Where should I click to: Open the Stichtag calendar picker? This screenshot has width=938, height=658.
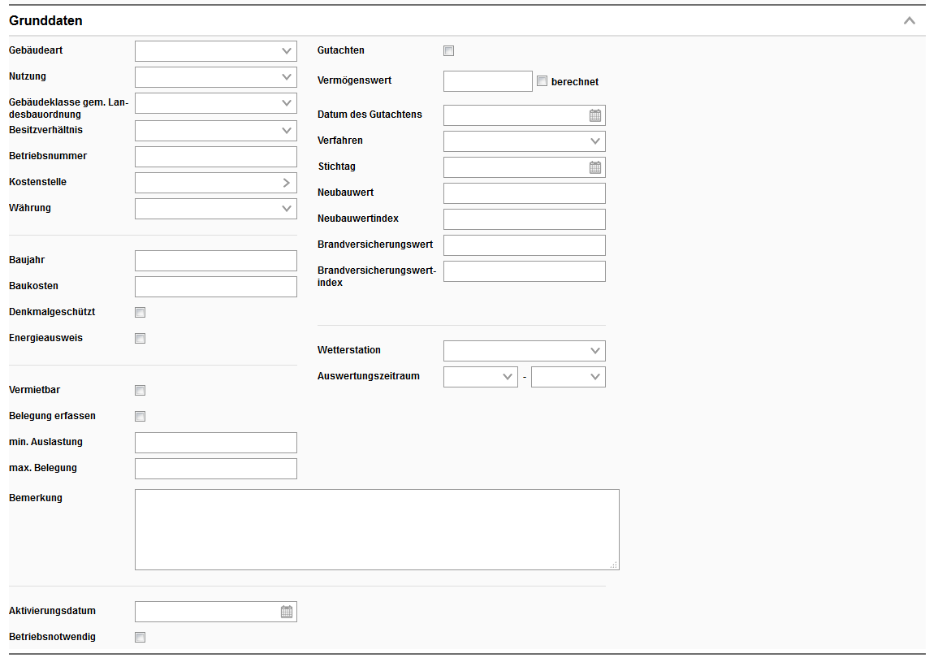(595, 167)
